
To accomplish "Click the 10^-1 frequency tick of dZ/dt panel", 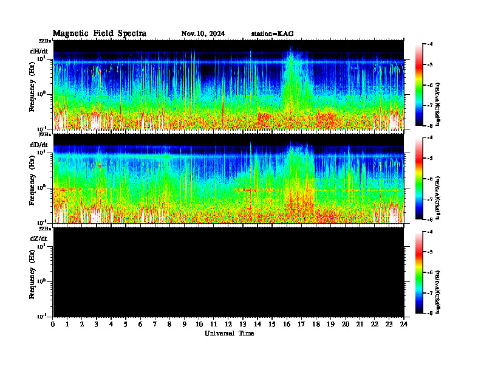I will (x=42, y=316).
